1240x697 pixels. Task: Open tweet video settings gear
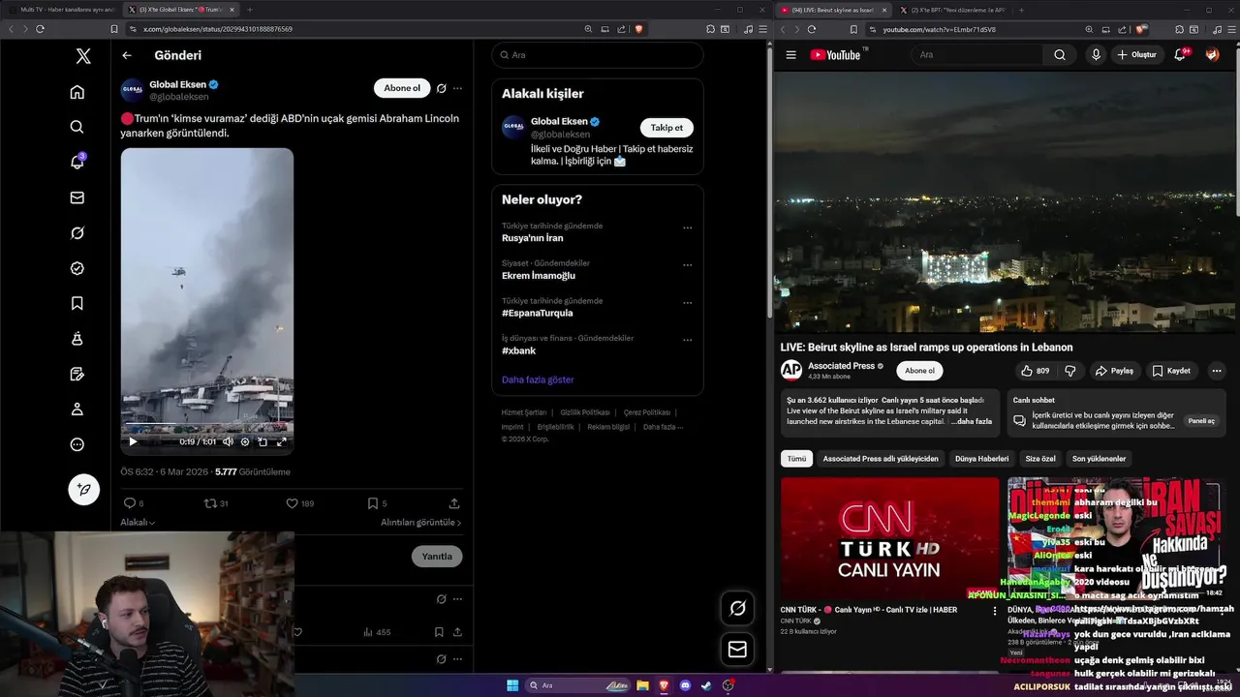pos(245,441)
